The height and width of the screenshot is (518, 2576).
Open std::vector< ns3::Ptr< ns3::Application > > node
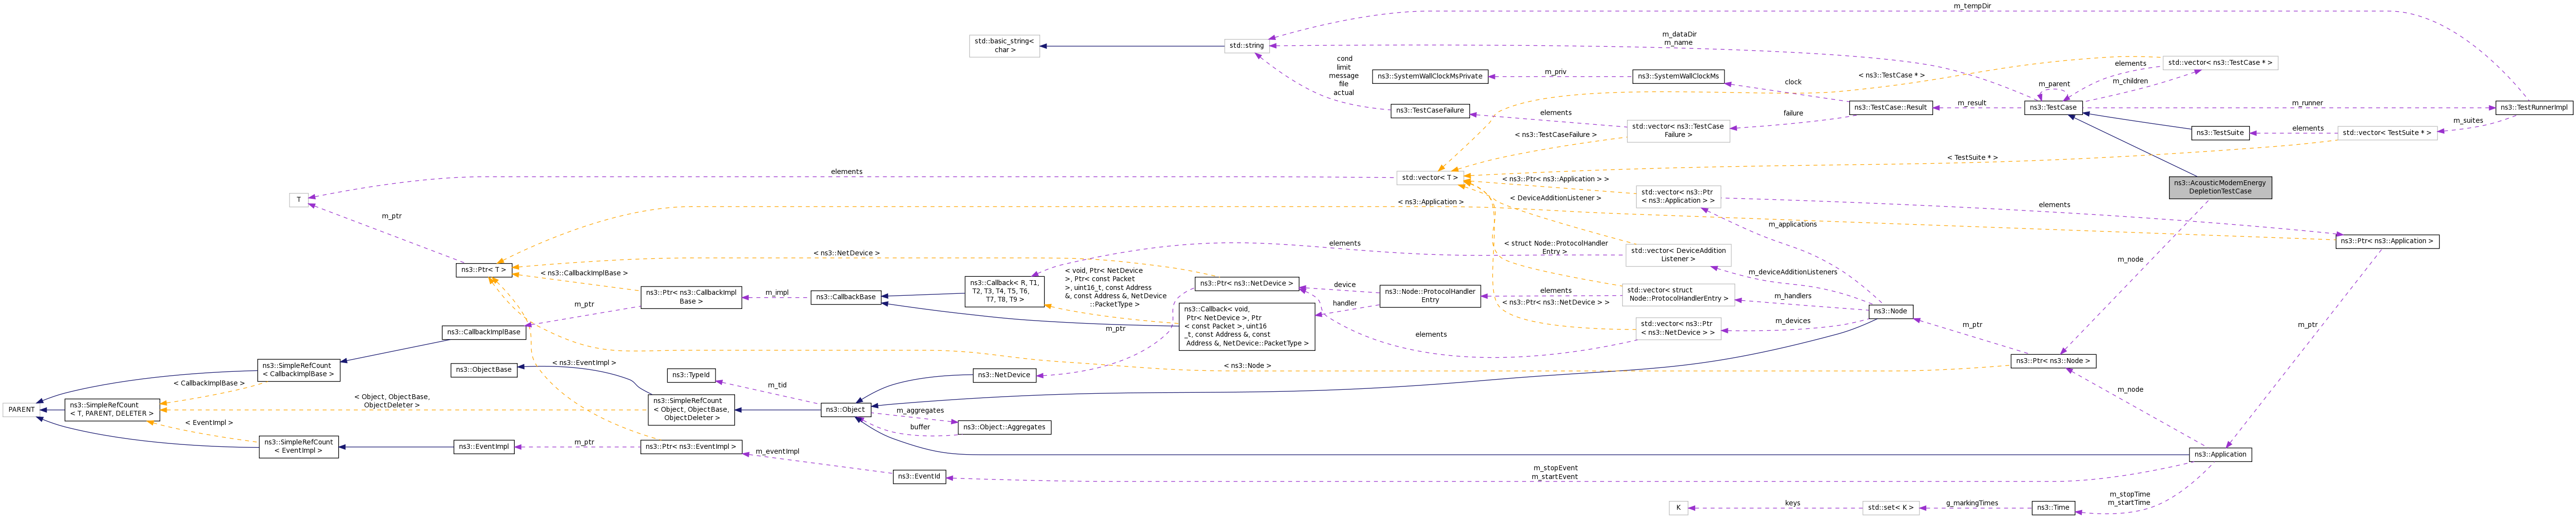pos(1678,197)
